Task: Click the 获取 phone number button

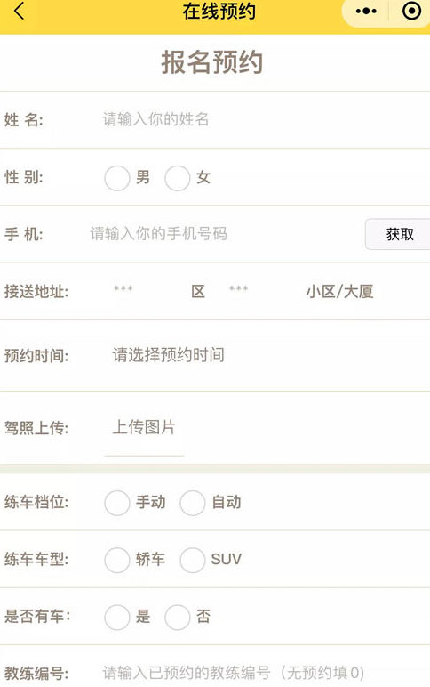Action: pyautogui.click(x=398, y=234)
